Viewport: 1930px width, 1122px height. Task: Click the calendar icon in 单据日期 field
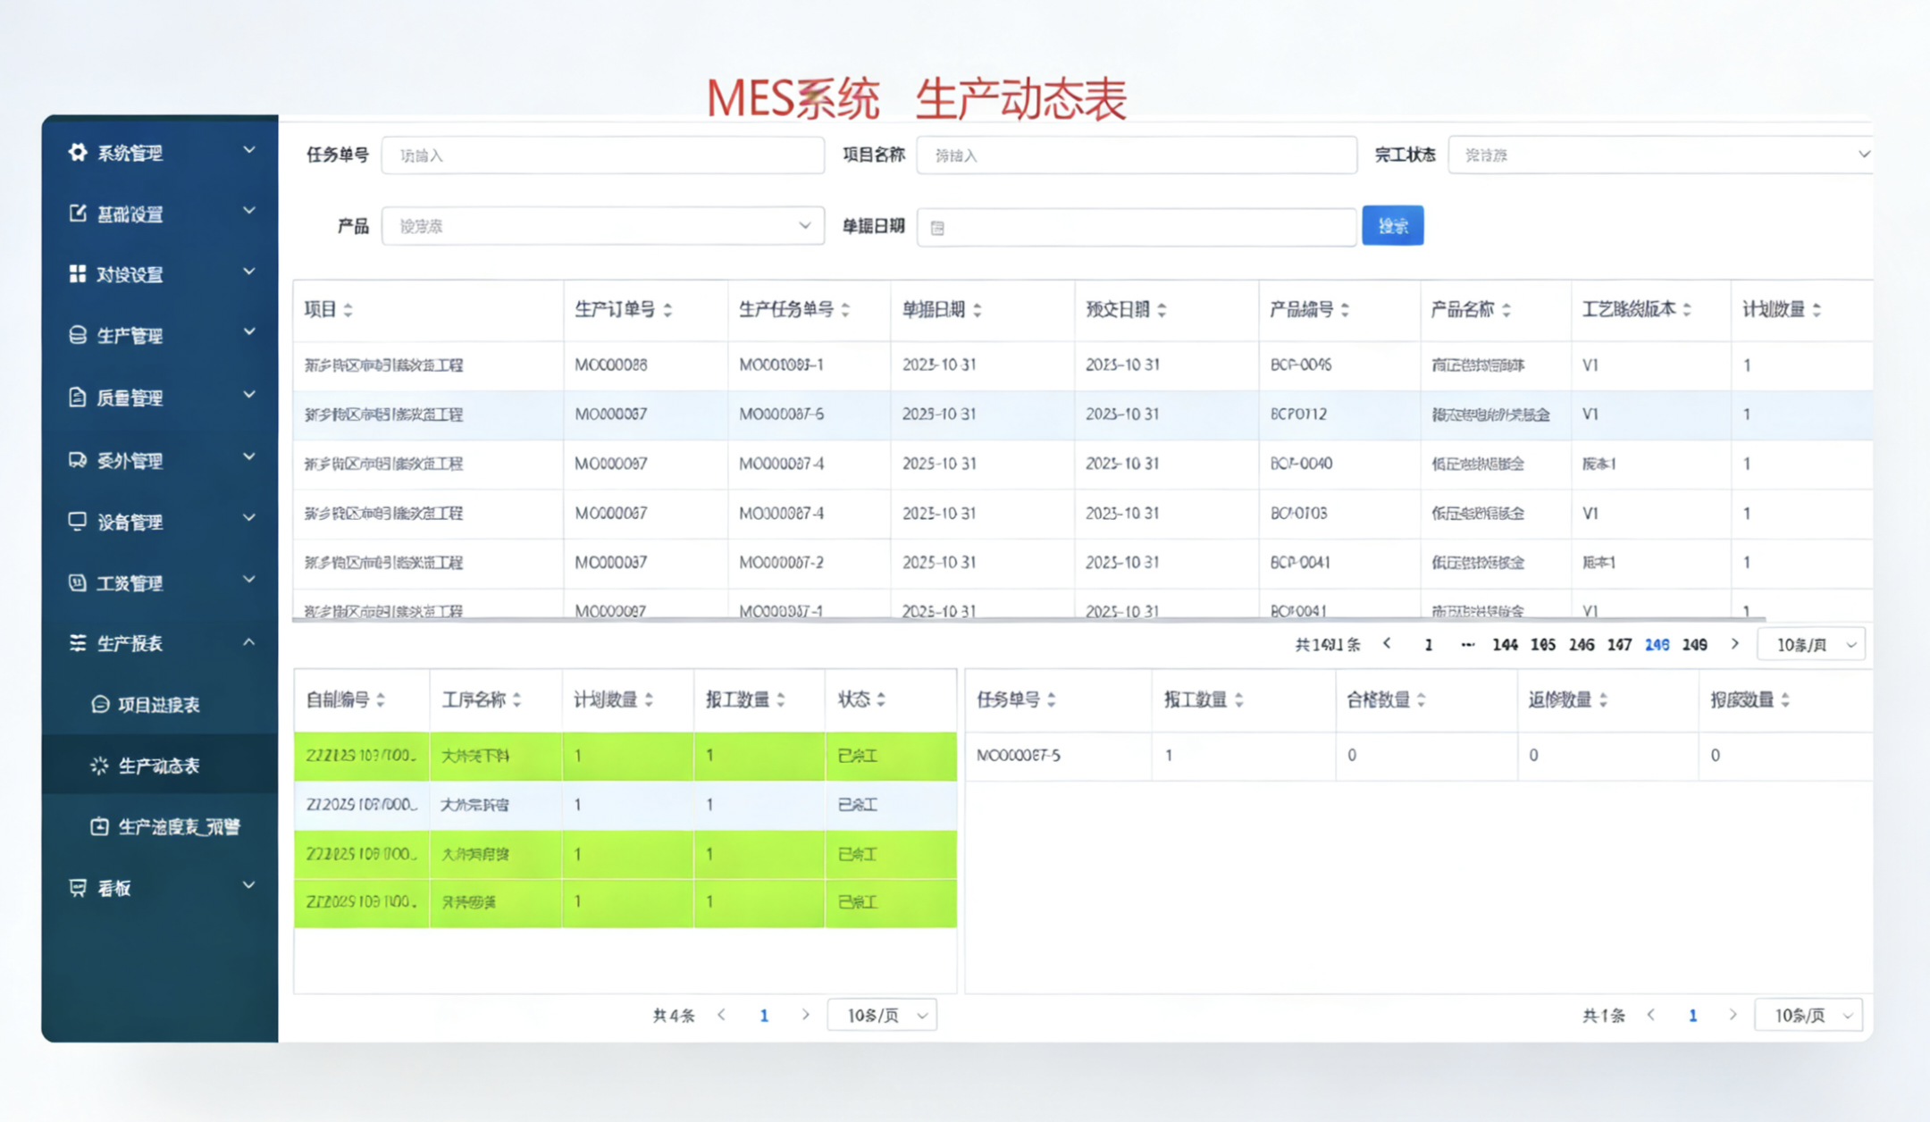937,228
